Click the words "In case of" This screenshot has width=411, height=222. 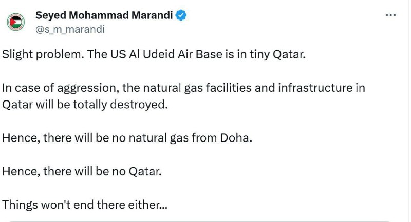pyautogui.click(x=28, y=88)
